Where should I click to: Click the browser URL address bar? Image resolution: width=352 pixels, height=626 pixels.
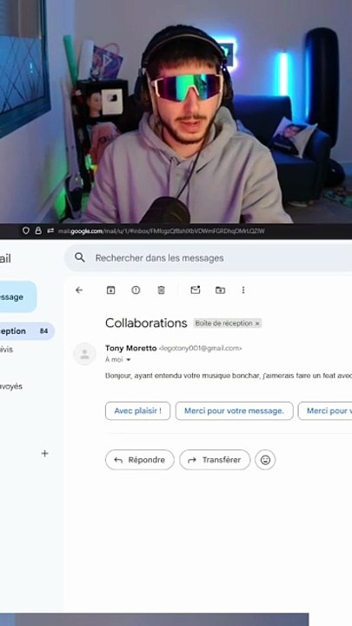point(161,230)
